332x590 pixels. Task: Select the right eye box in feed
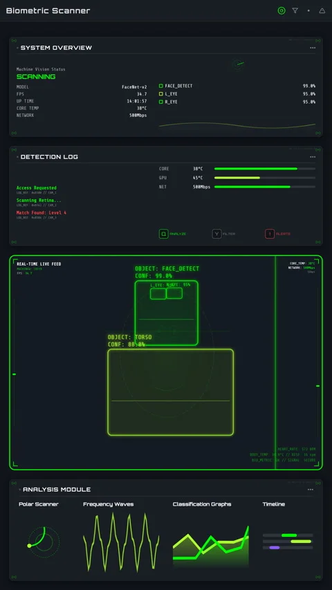click(174, 293)
